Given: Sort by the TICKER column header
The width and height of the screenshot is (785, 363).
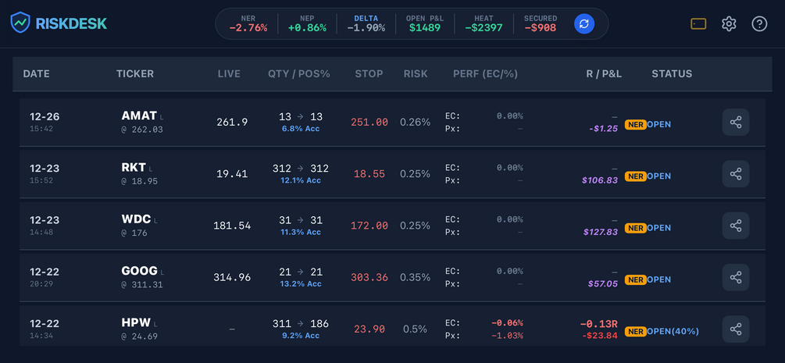Looking at the screenshot, I should tap(135, 74).
